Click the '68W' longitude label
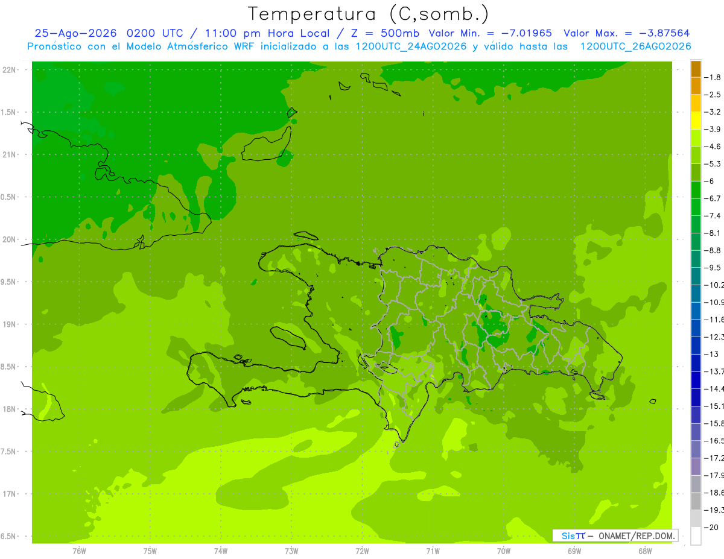Viewport: 724px width, 559px height. [645, 551]
